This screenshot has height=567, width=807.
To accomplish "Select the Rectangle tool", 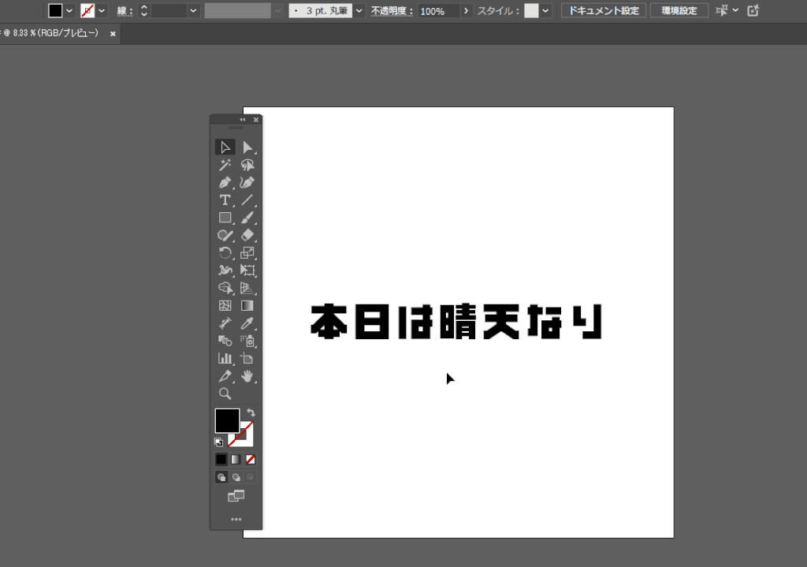I will click(x=225, y=218).
